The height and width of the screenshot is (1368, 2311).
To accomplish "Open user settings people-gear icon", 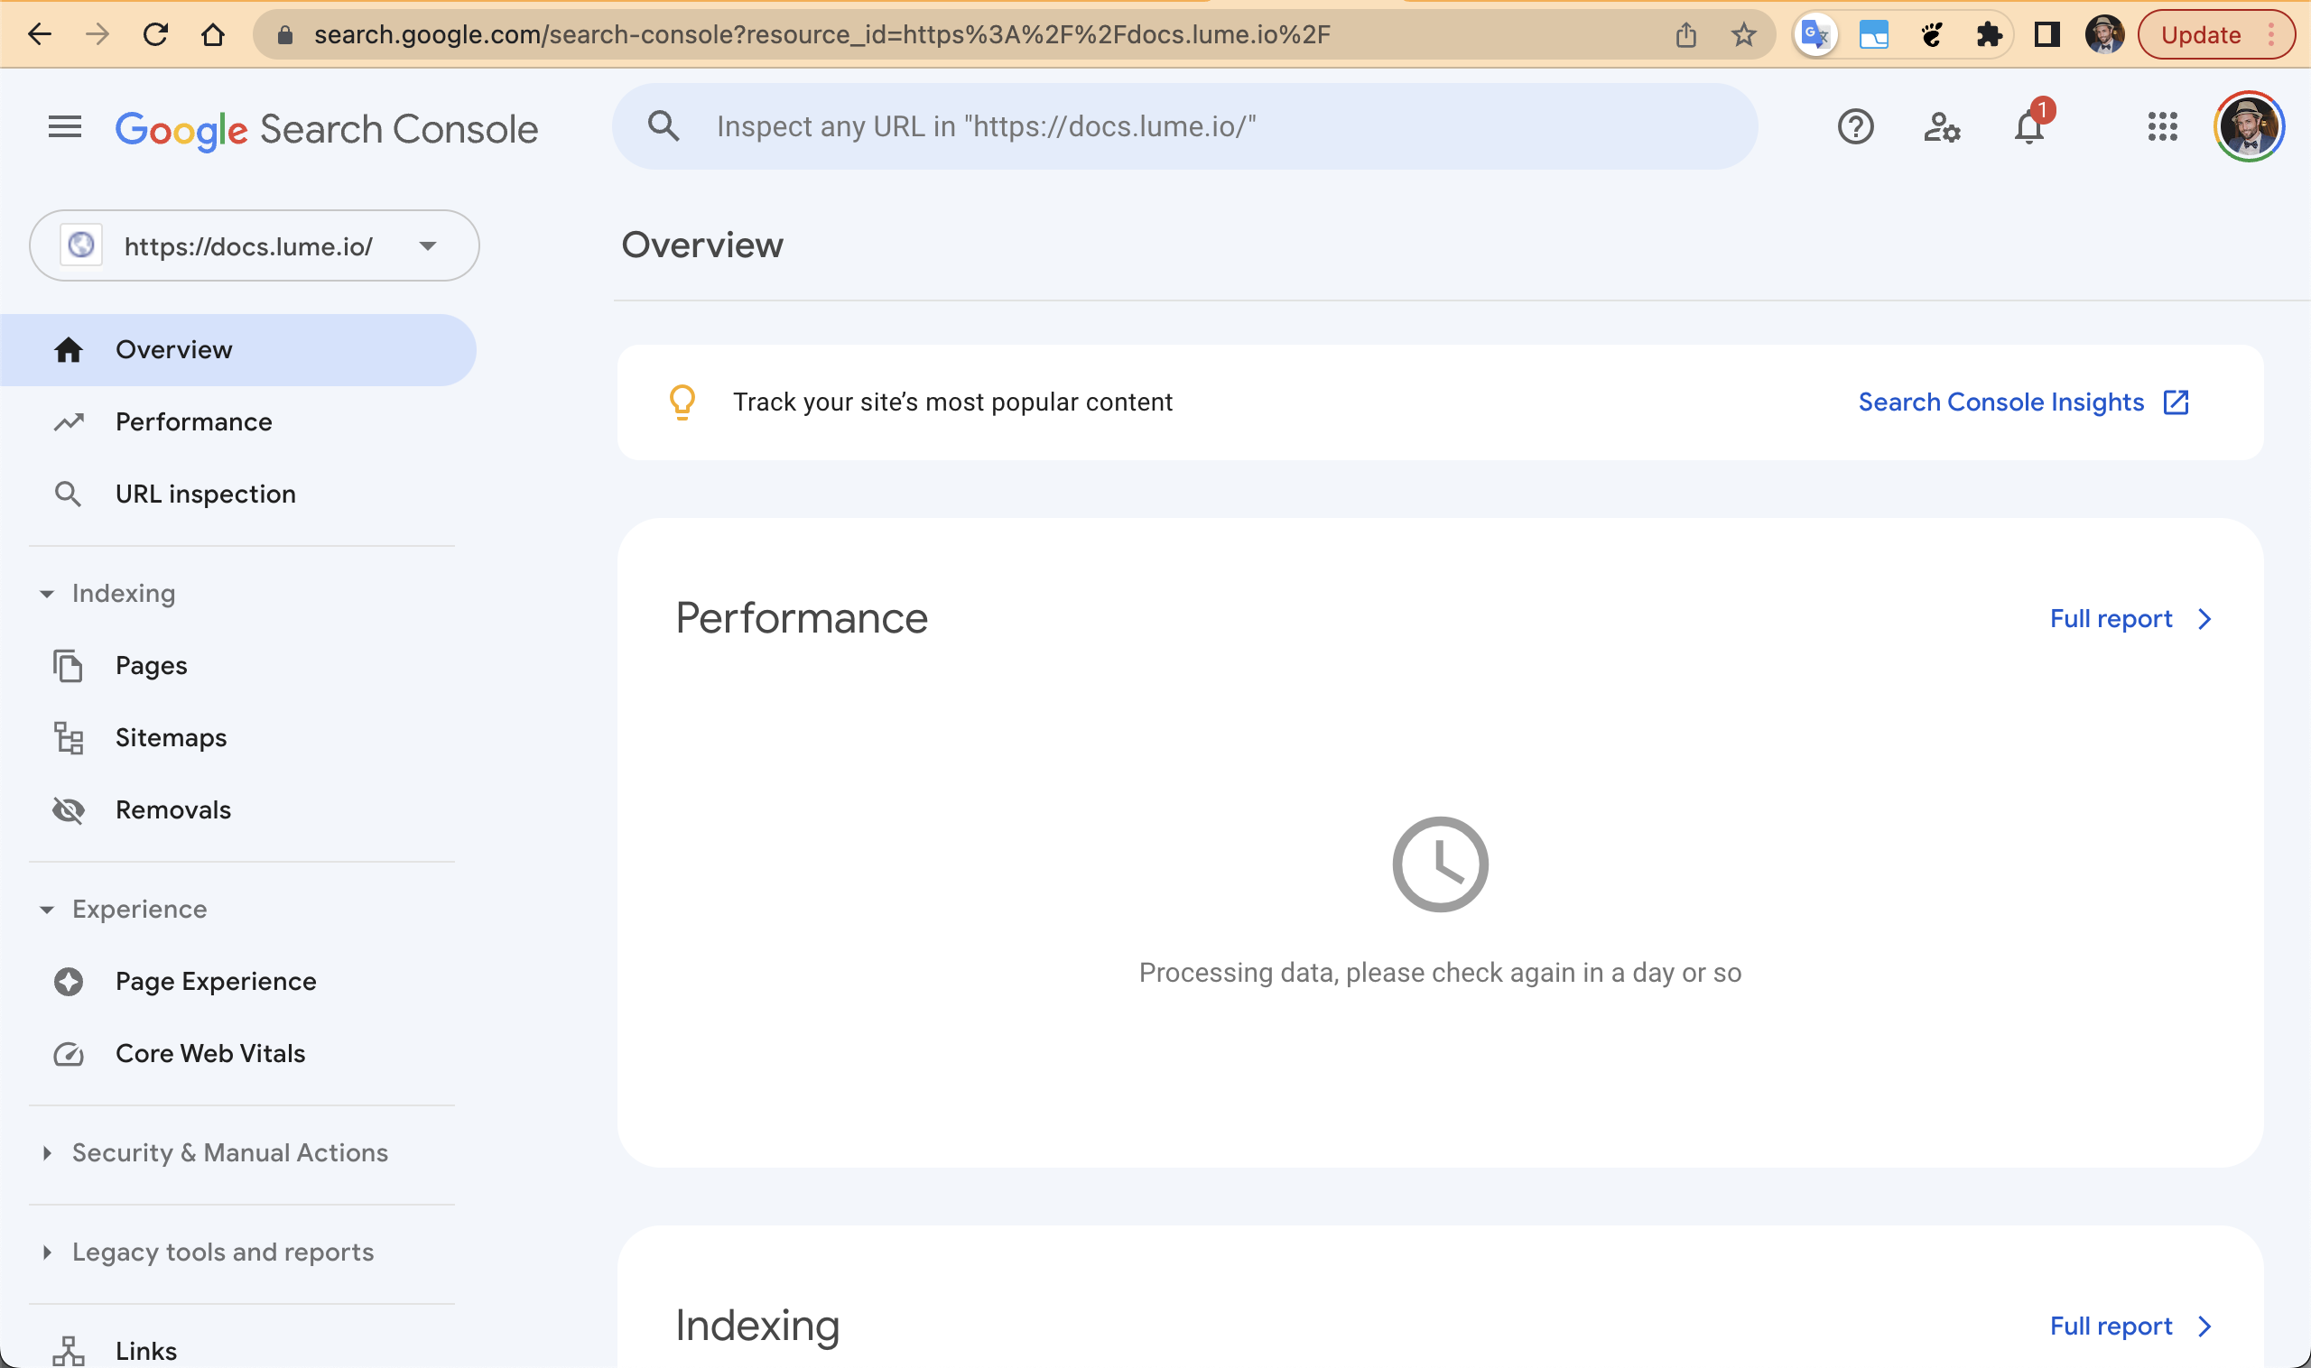I will 1941,127.
